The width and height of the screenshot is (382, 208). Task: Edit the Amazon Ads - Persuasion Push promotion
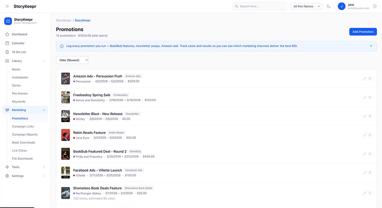365,79
